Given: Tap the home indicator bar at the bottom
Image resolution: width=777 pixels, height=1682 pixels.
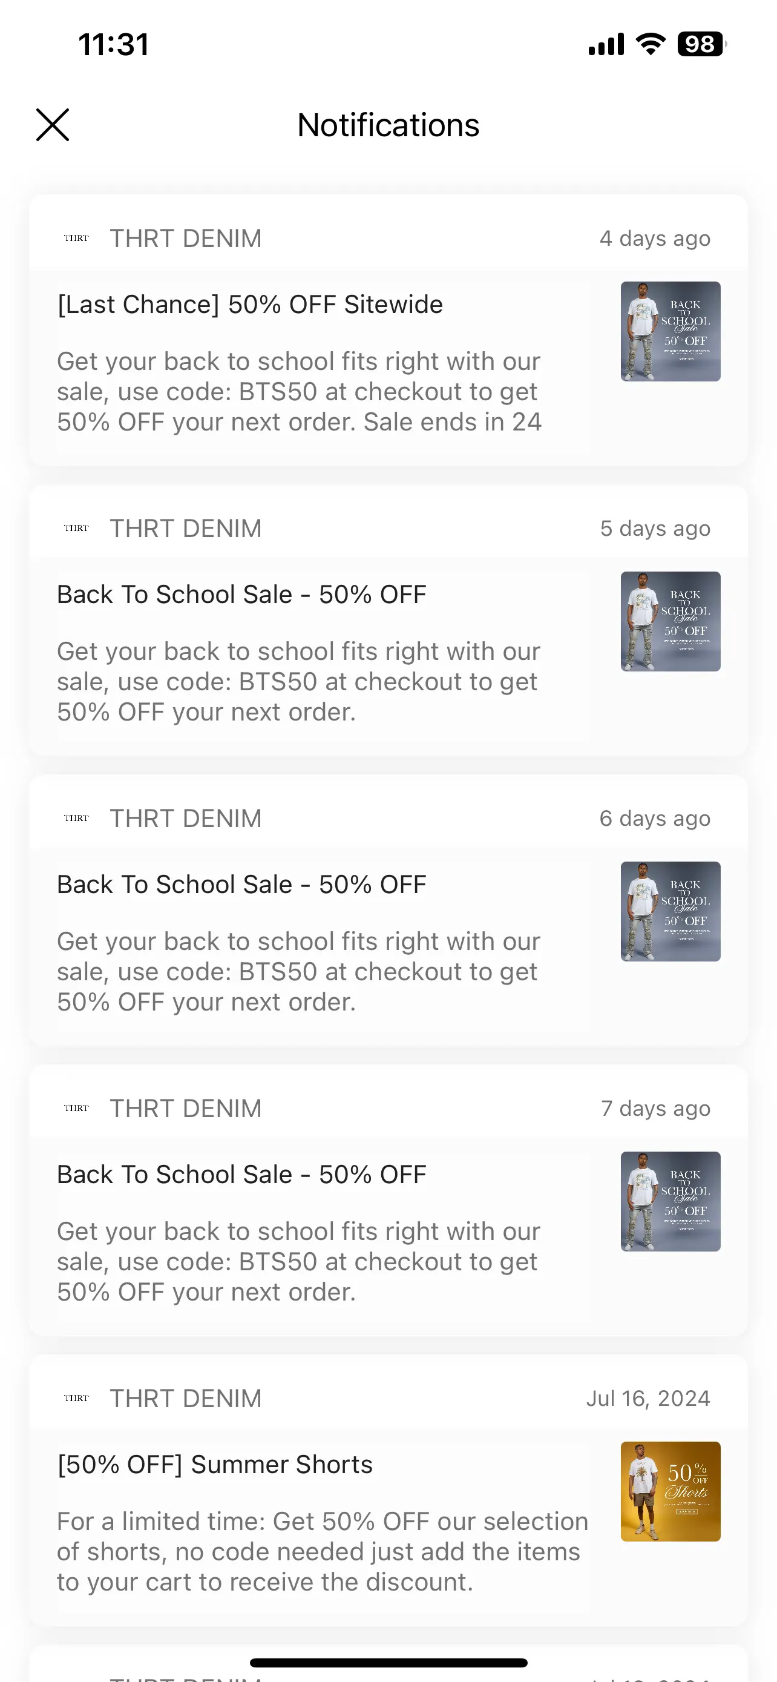Looking at the screenshot, I should (388, 1663).
